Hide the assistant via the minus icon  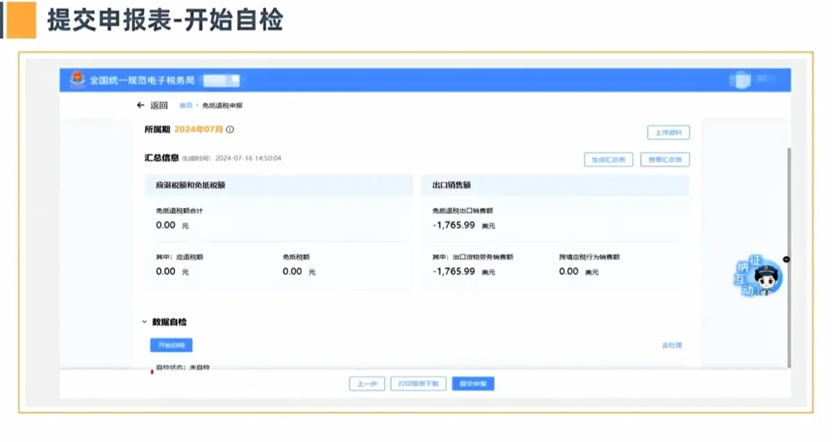tap(785, 260)
